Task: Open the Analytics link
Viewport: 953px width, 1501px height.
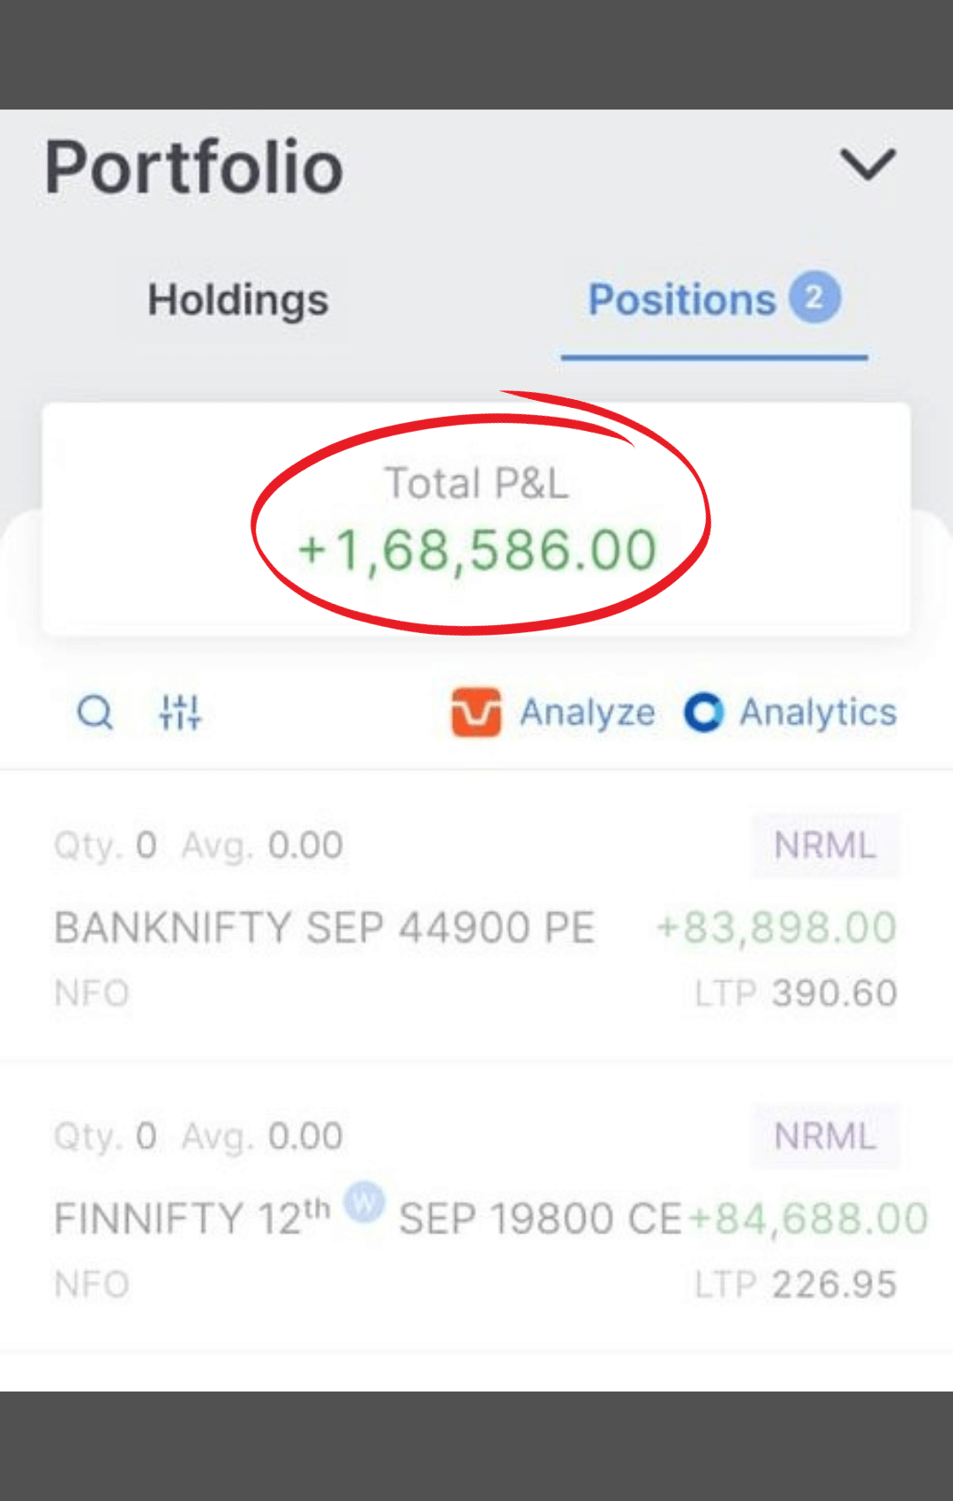Action: coord(818,713)
